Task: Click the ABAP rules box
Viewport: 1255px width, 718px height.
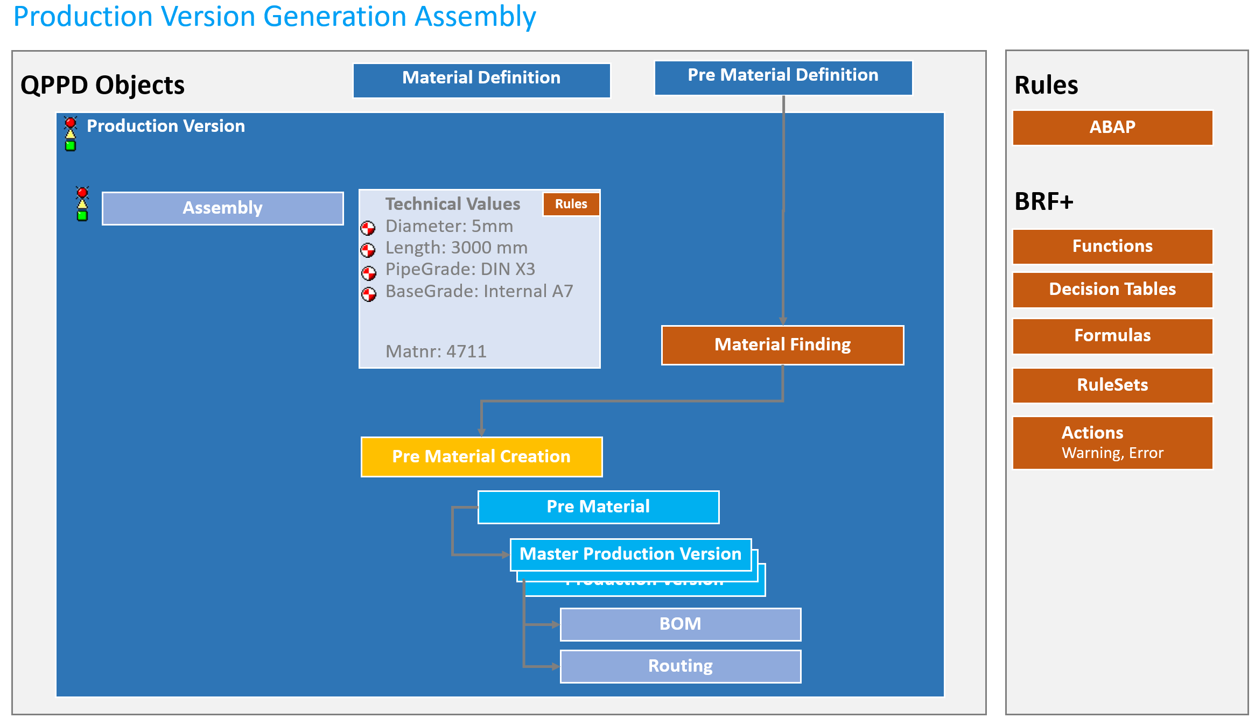Action: [x=1112, y=128]
